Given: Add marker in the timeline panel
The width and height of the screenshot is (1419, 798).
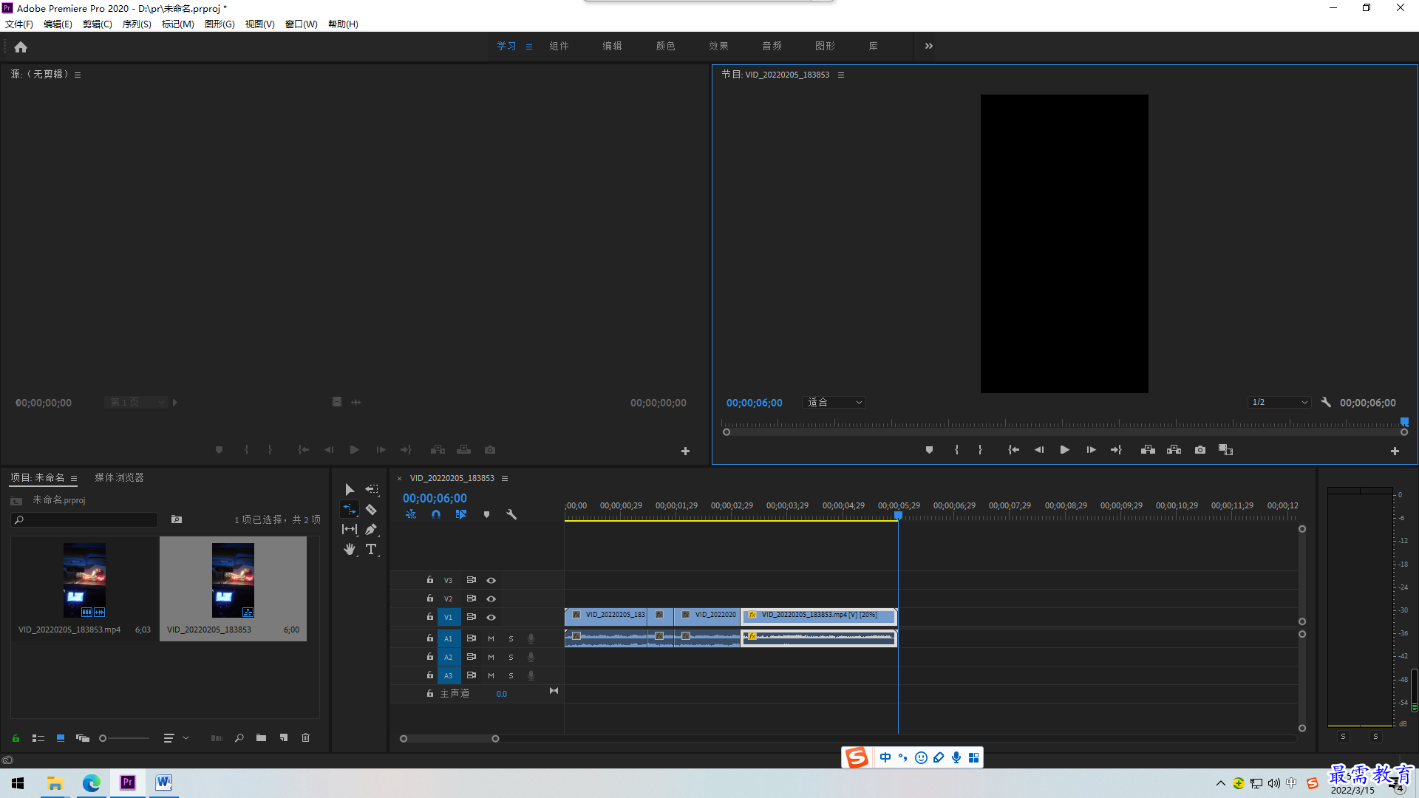Looking at the screenshot, I should click(486, 514).
